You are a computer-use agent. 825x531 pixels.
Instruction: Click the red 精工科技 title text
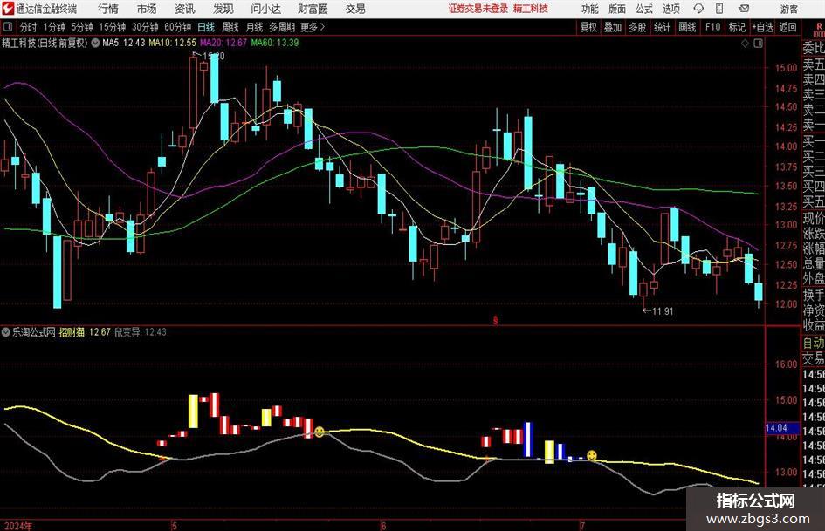[x=531, y=9]
